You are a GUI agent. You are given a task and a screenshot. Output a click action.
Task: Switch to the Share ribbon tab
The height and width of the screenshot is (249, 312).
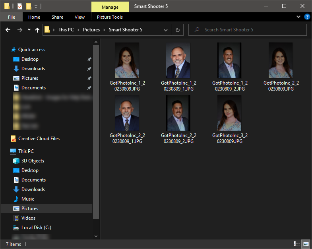57,17
